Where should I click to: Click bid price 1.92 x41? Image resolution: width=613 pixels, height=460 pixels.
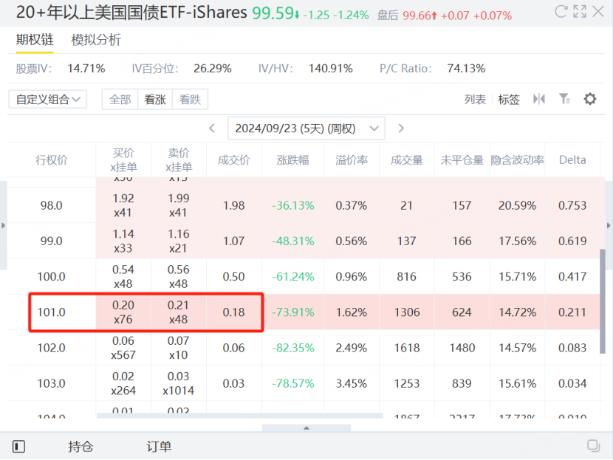123,205
